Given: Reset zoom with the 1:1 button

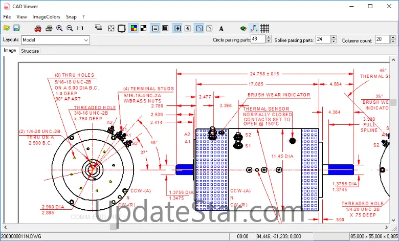Looking at the screenshot, I should (80, 28).
